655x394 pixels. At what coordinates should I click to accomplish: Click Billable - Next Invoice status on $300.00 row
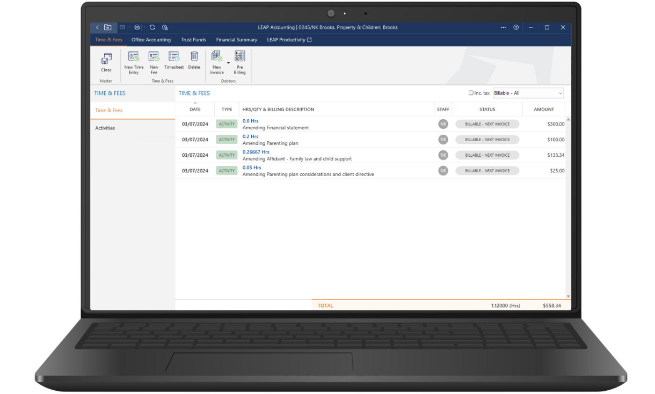(x=487, y=124)
